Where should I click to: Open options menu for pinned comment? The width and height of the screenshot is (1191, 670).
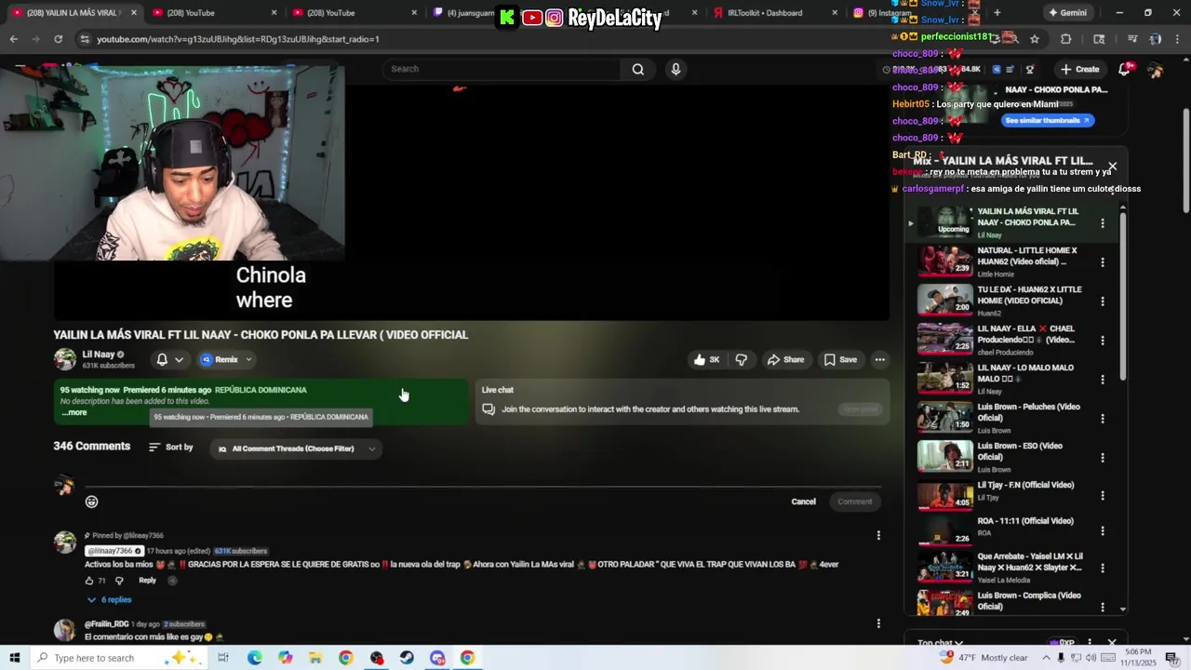[877, 535]
